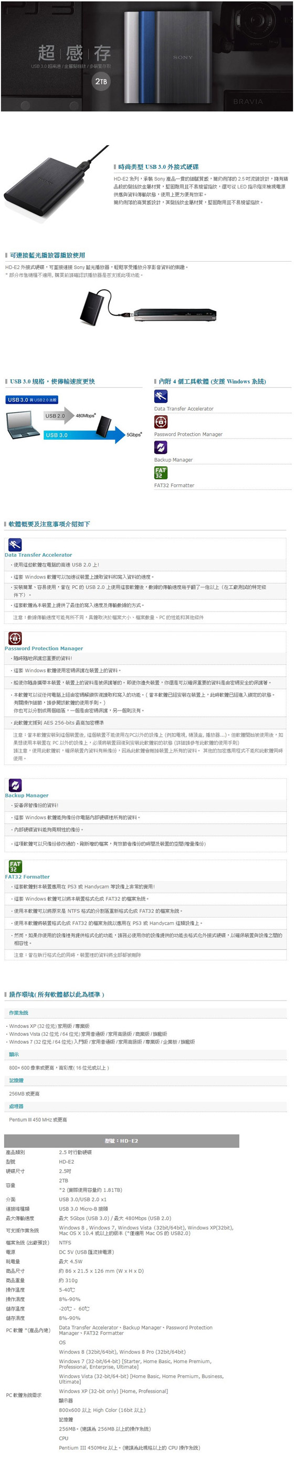Click the Password Protection Manager lock icon in tools list
Viewport: 294px width, 1460px height.
point(161,422)
